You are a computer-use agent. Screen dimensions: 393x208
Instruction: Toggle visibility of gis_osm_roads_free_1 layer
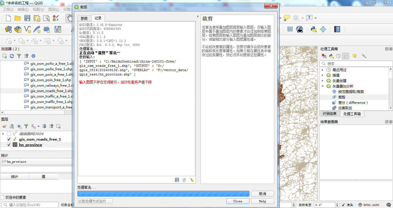(9, 139)
